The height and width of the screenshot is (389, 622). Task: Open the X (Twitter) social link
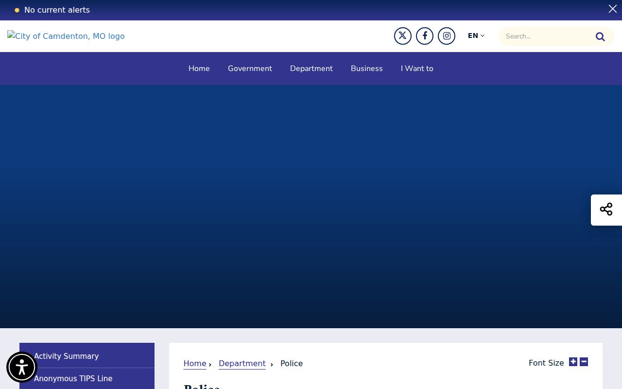click(x=403, y=36)
